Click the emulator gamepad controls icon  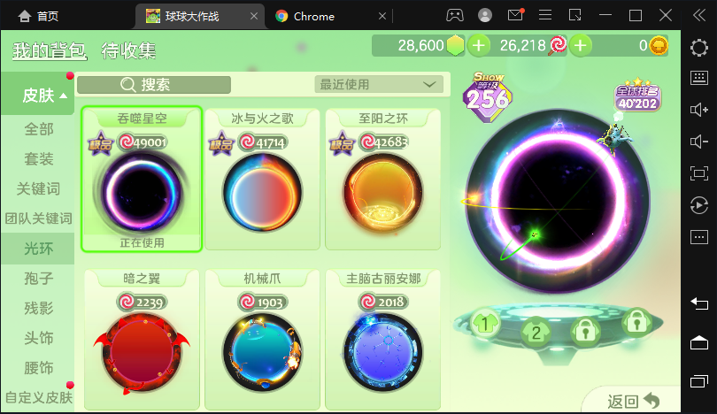tap(454, 16)
